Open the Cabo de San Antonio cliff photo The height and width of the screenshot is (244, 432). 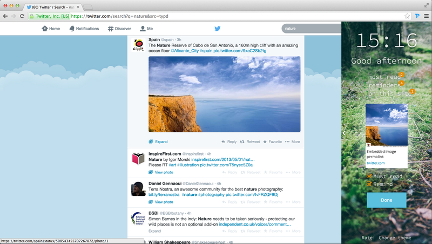click(x=224, y=94)
